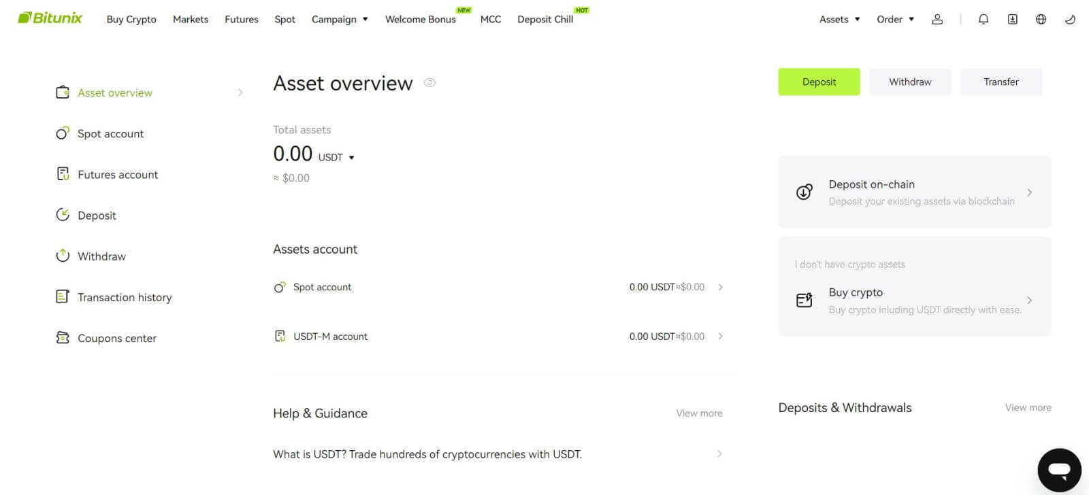
Task: Click the Buy crypto card icon
Action: [x=804, y=300]
